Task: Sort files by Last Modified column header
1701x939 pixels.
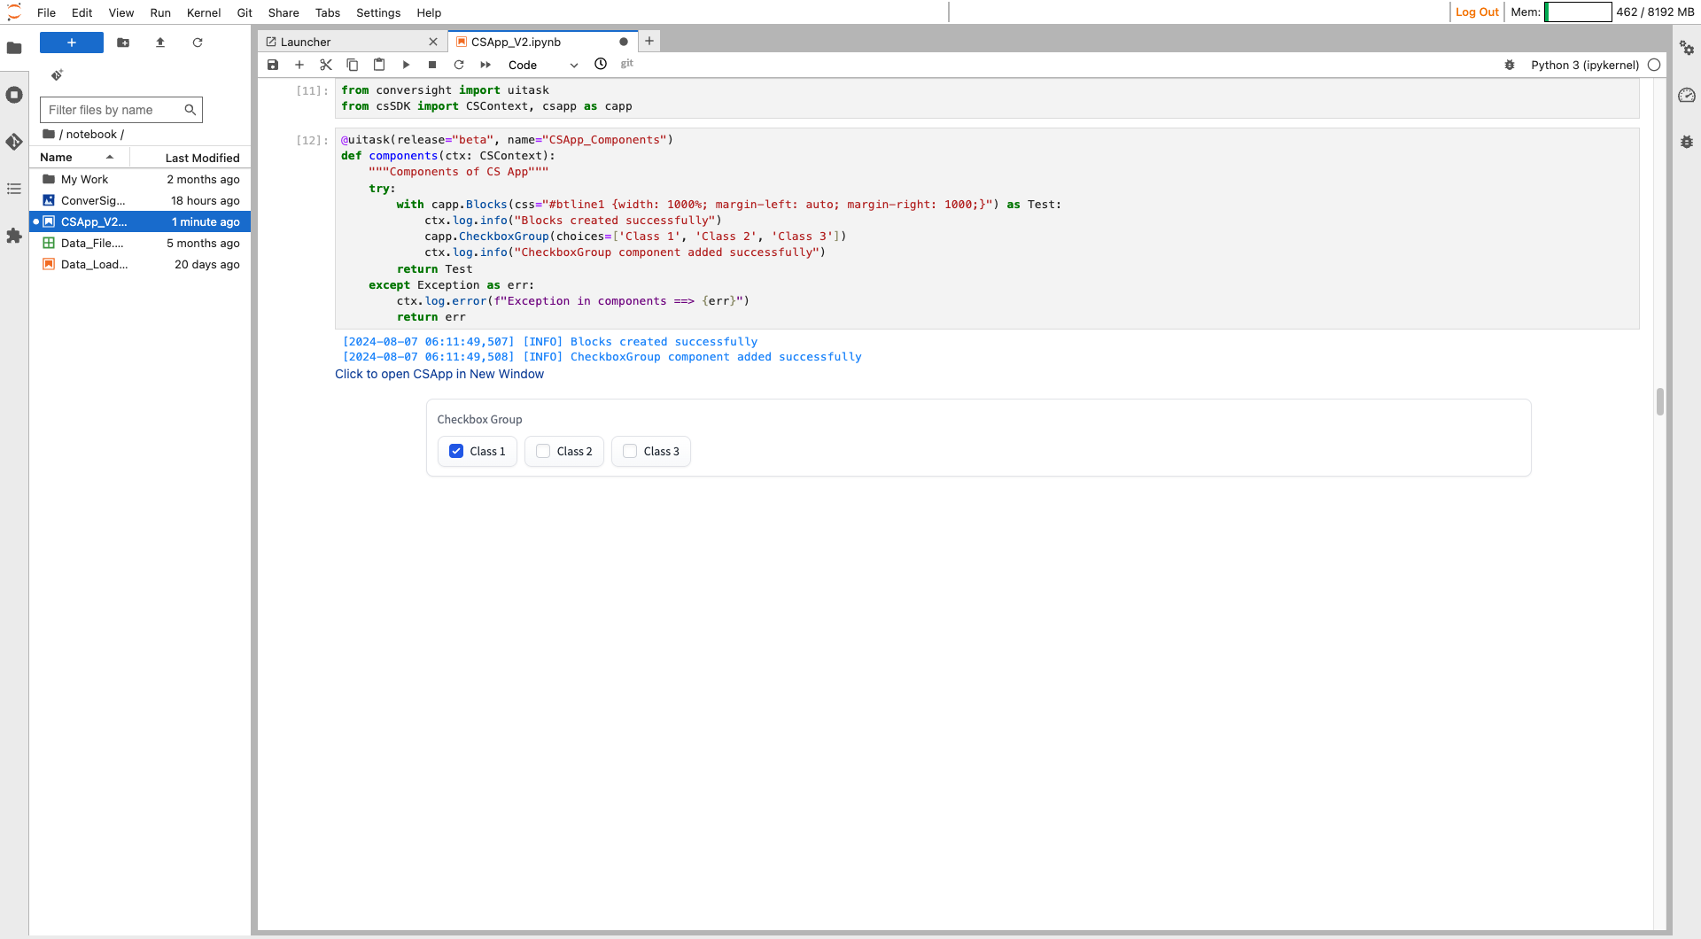Action: coord(190,158)
